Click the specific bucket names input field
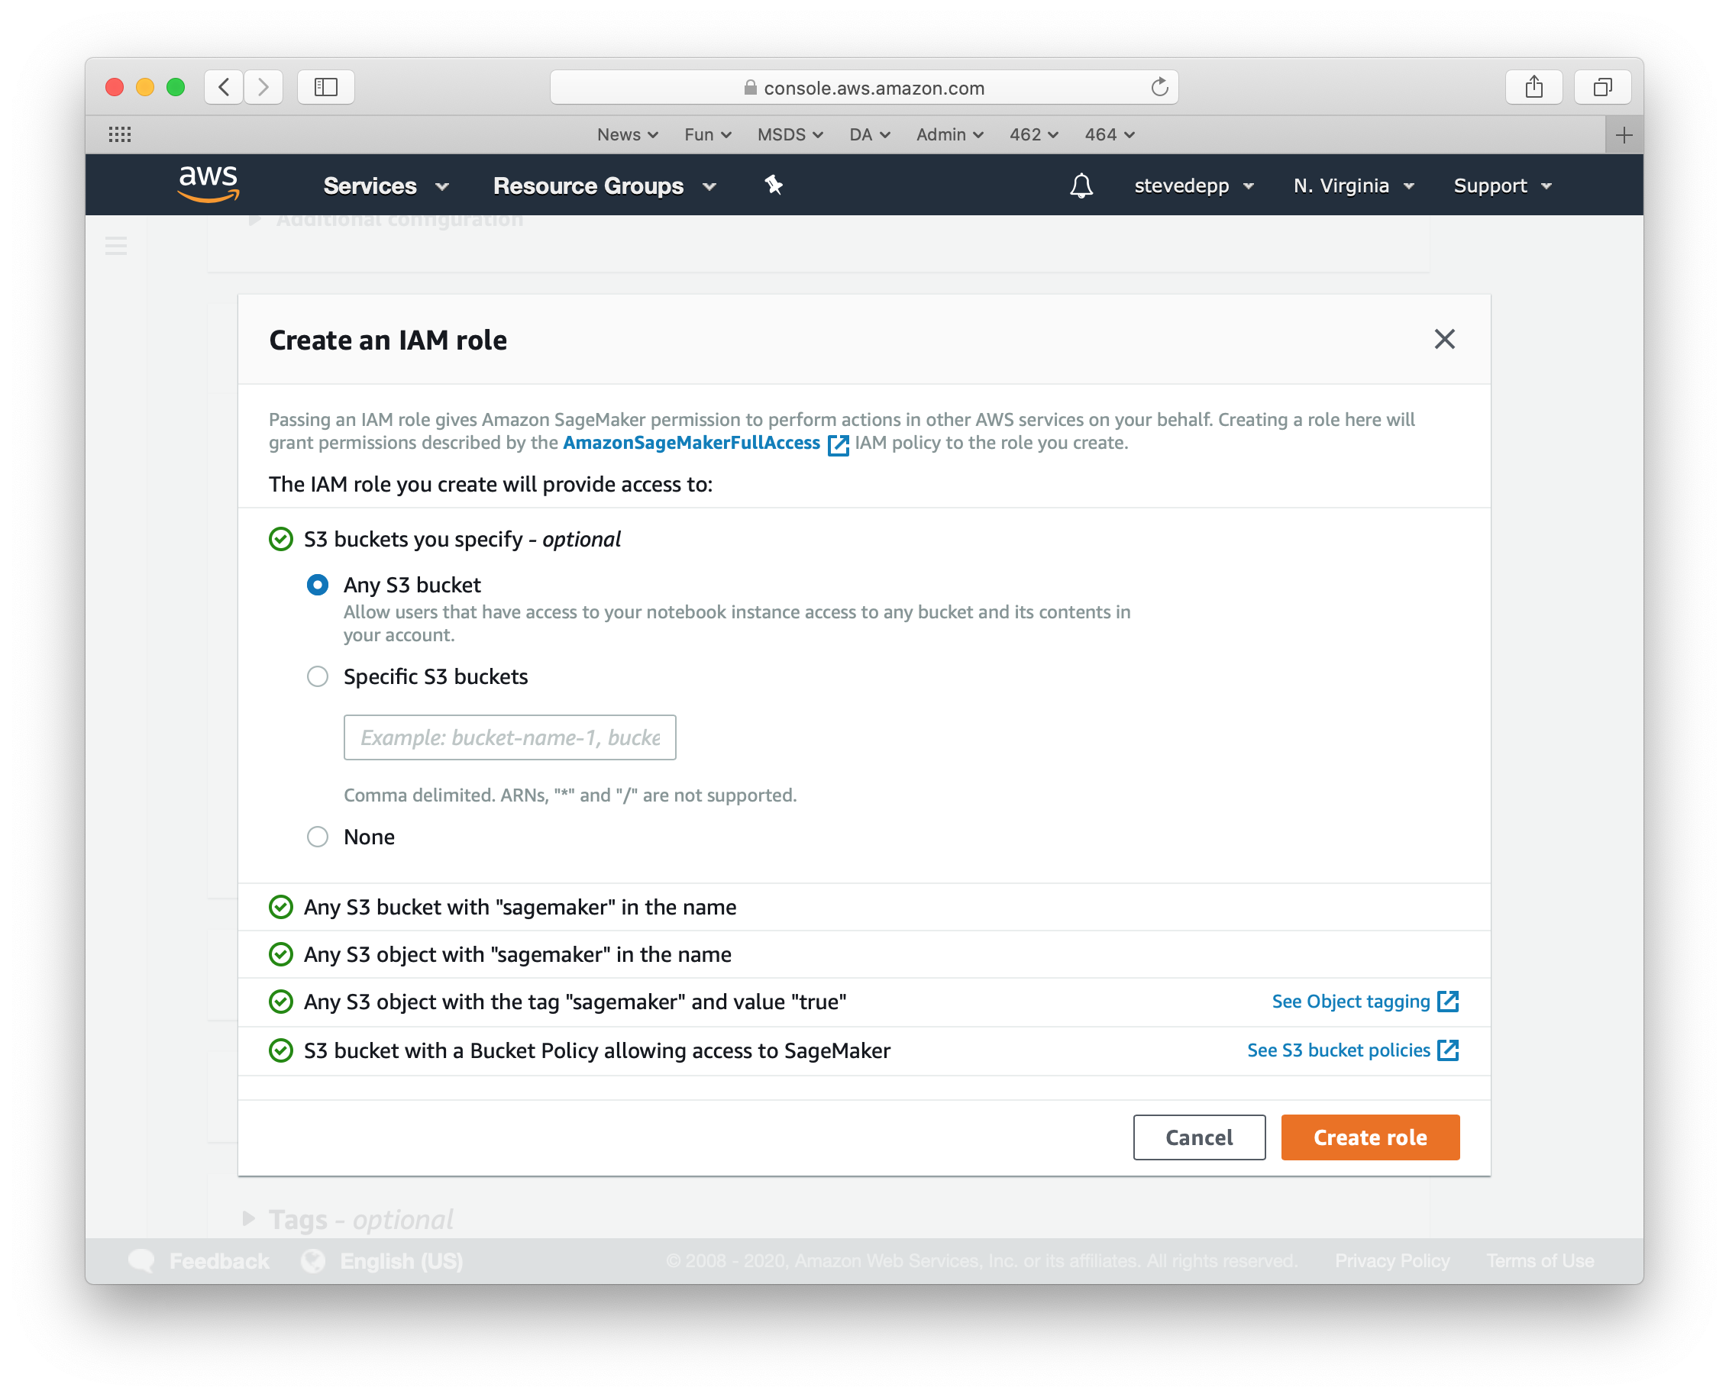This screenshot has width=1729, height=1397. pos(509,737)
